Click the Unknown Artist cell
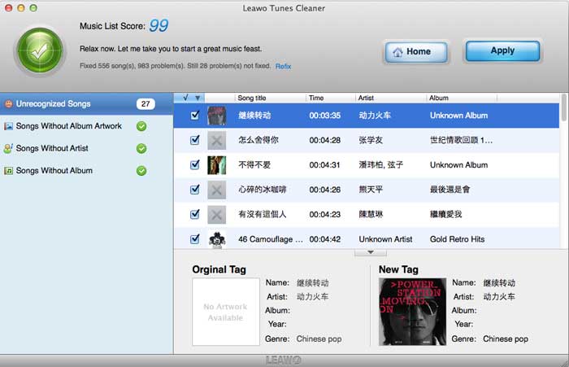Image resolution: width=569 pixels, height=367 pixels. [x=385, y=239]
